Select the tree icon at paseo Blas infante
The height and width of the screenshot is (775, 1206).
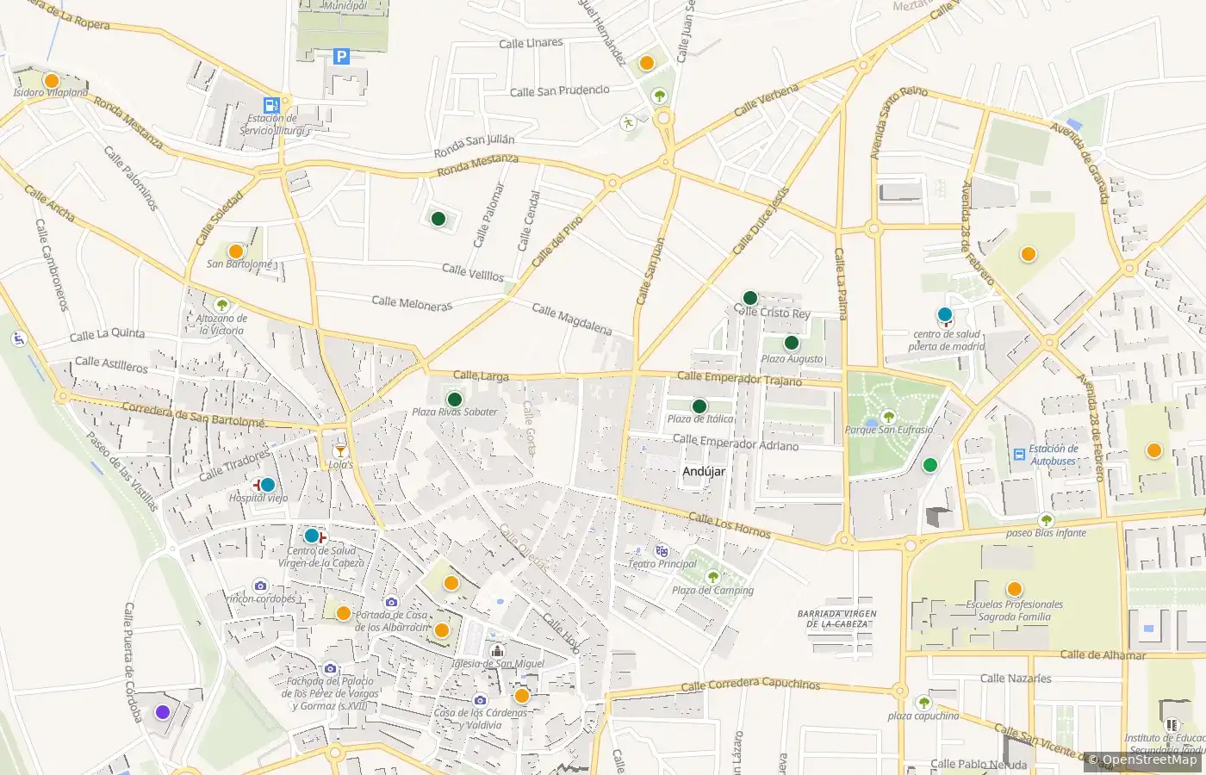(x=1046, y=520)
